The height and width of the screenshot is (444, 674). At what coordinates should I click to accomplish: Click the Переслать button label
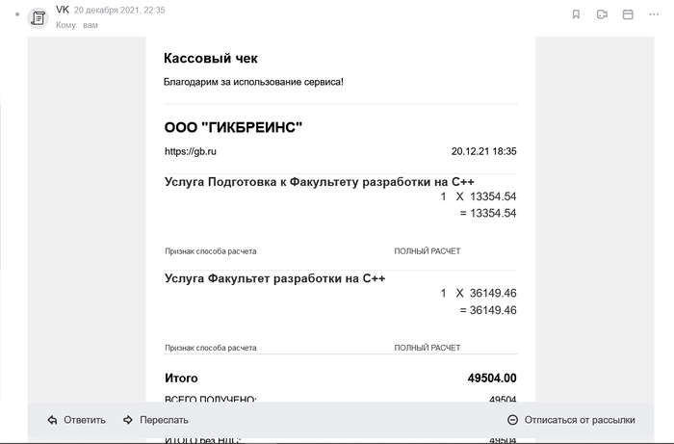pos(164,420)
